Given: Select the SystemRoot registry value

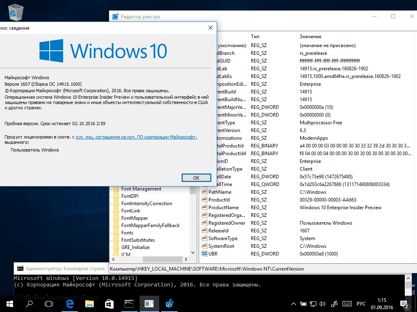Looking at the screenshot, I should click(221, 246).
